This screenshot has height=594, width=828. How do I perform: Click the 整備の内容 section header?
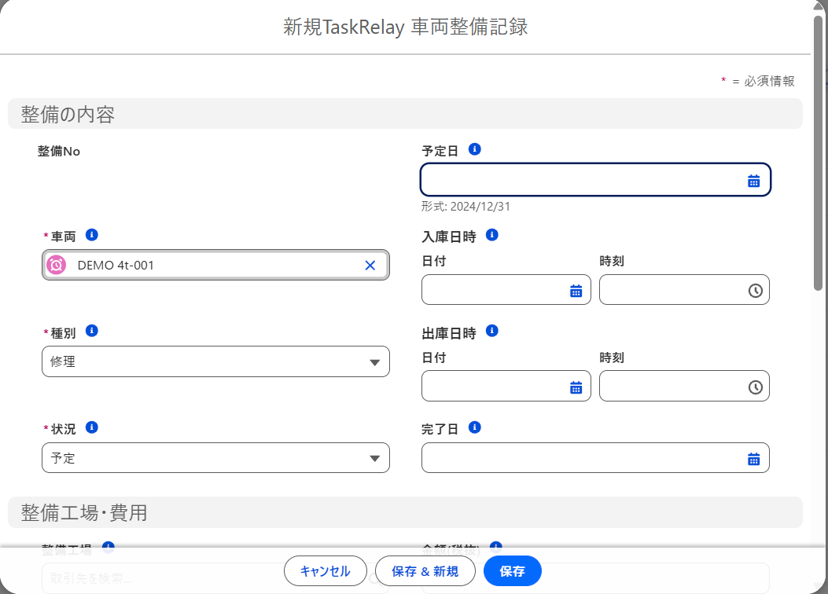405,114
